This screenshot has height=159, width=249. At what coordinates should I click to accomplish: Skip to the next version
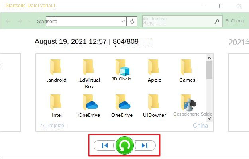tap(145, 145)
